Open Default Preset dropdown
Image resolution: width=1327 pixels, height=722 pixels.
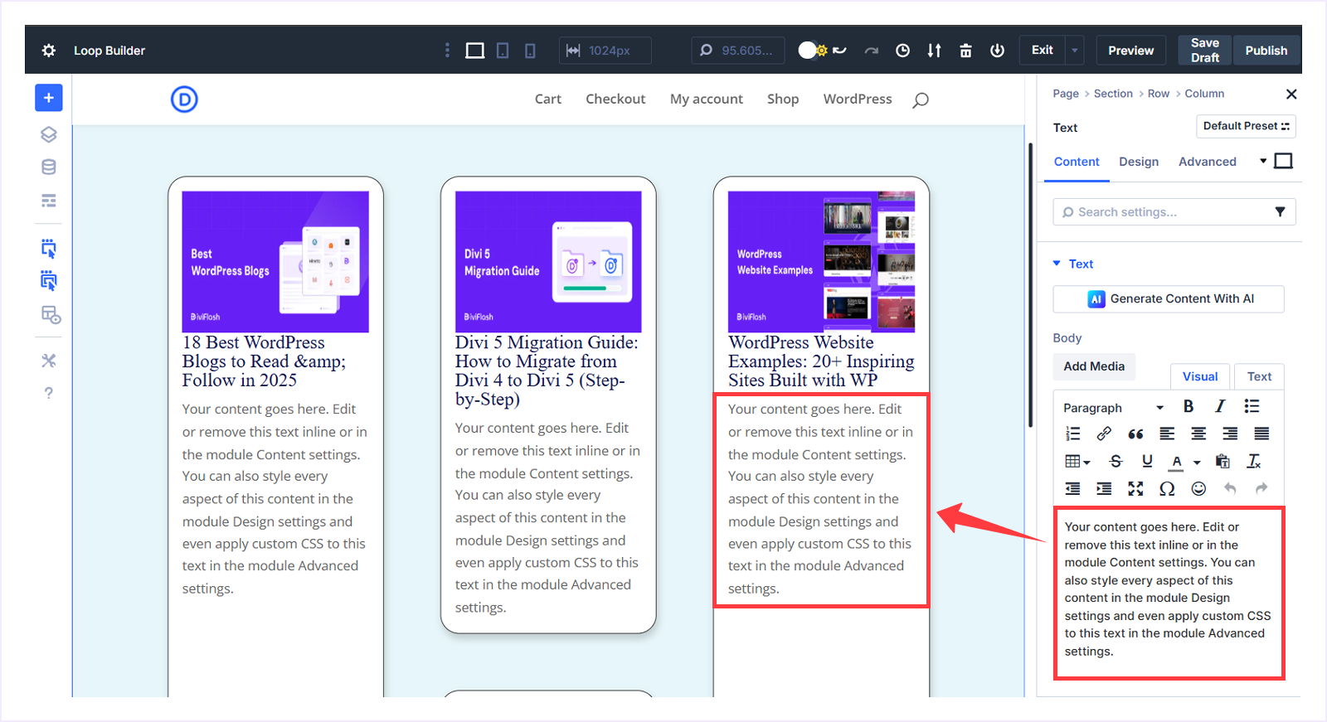point(1246,126)
